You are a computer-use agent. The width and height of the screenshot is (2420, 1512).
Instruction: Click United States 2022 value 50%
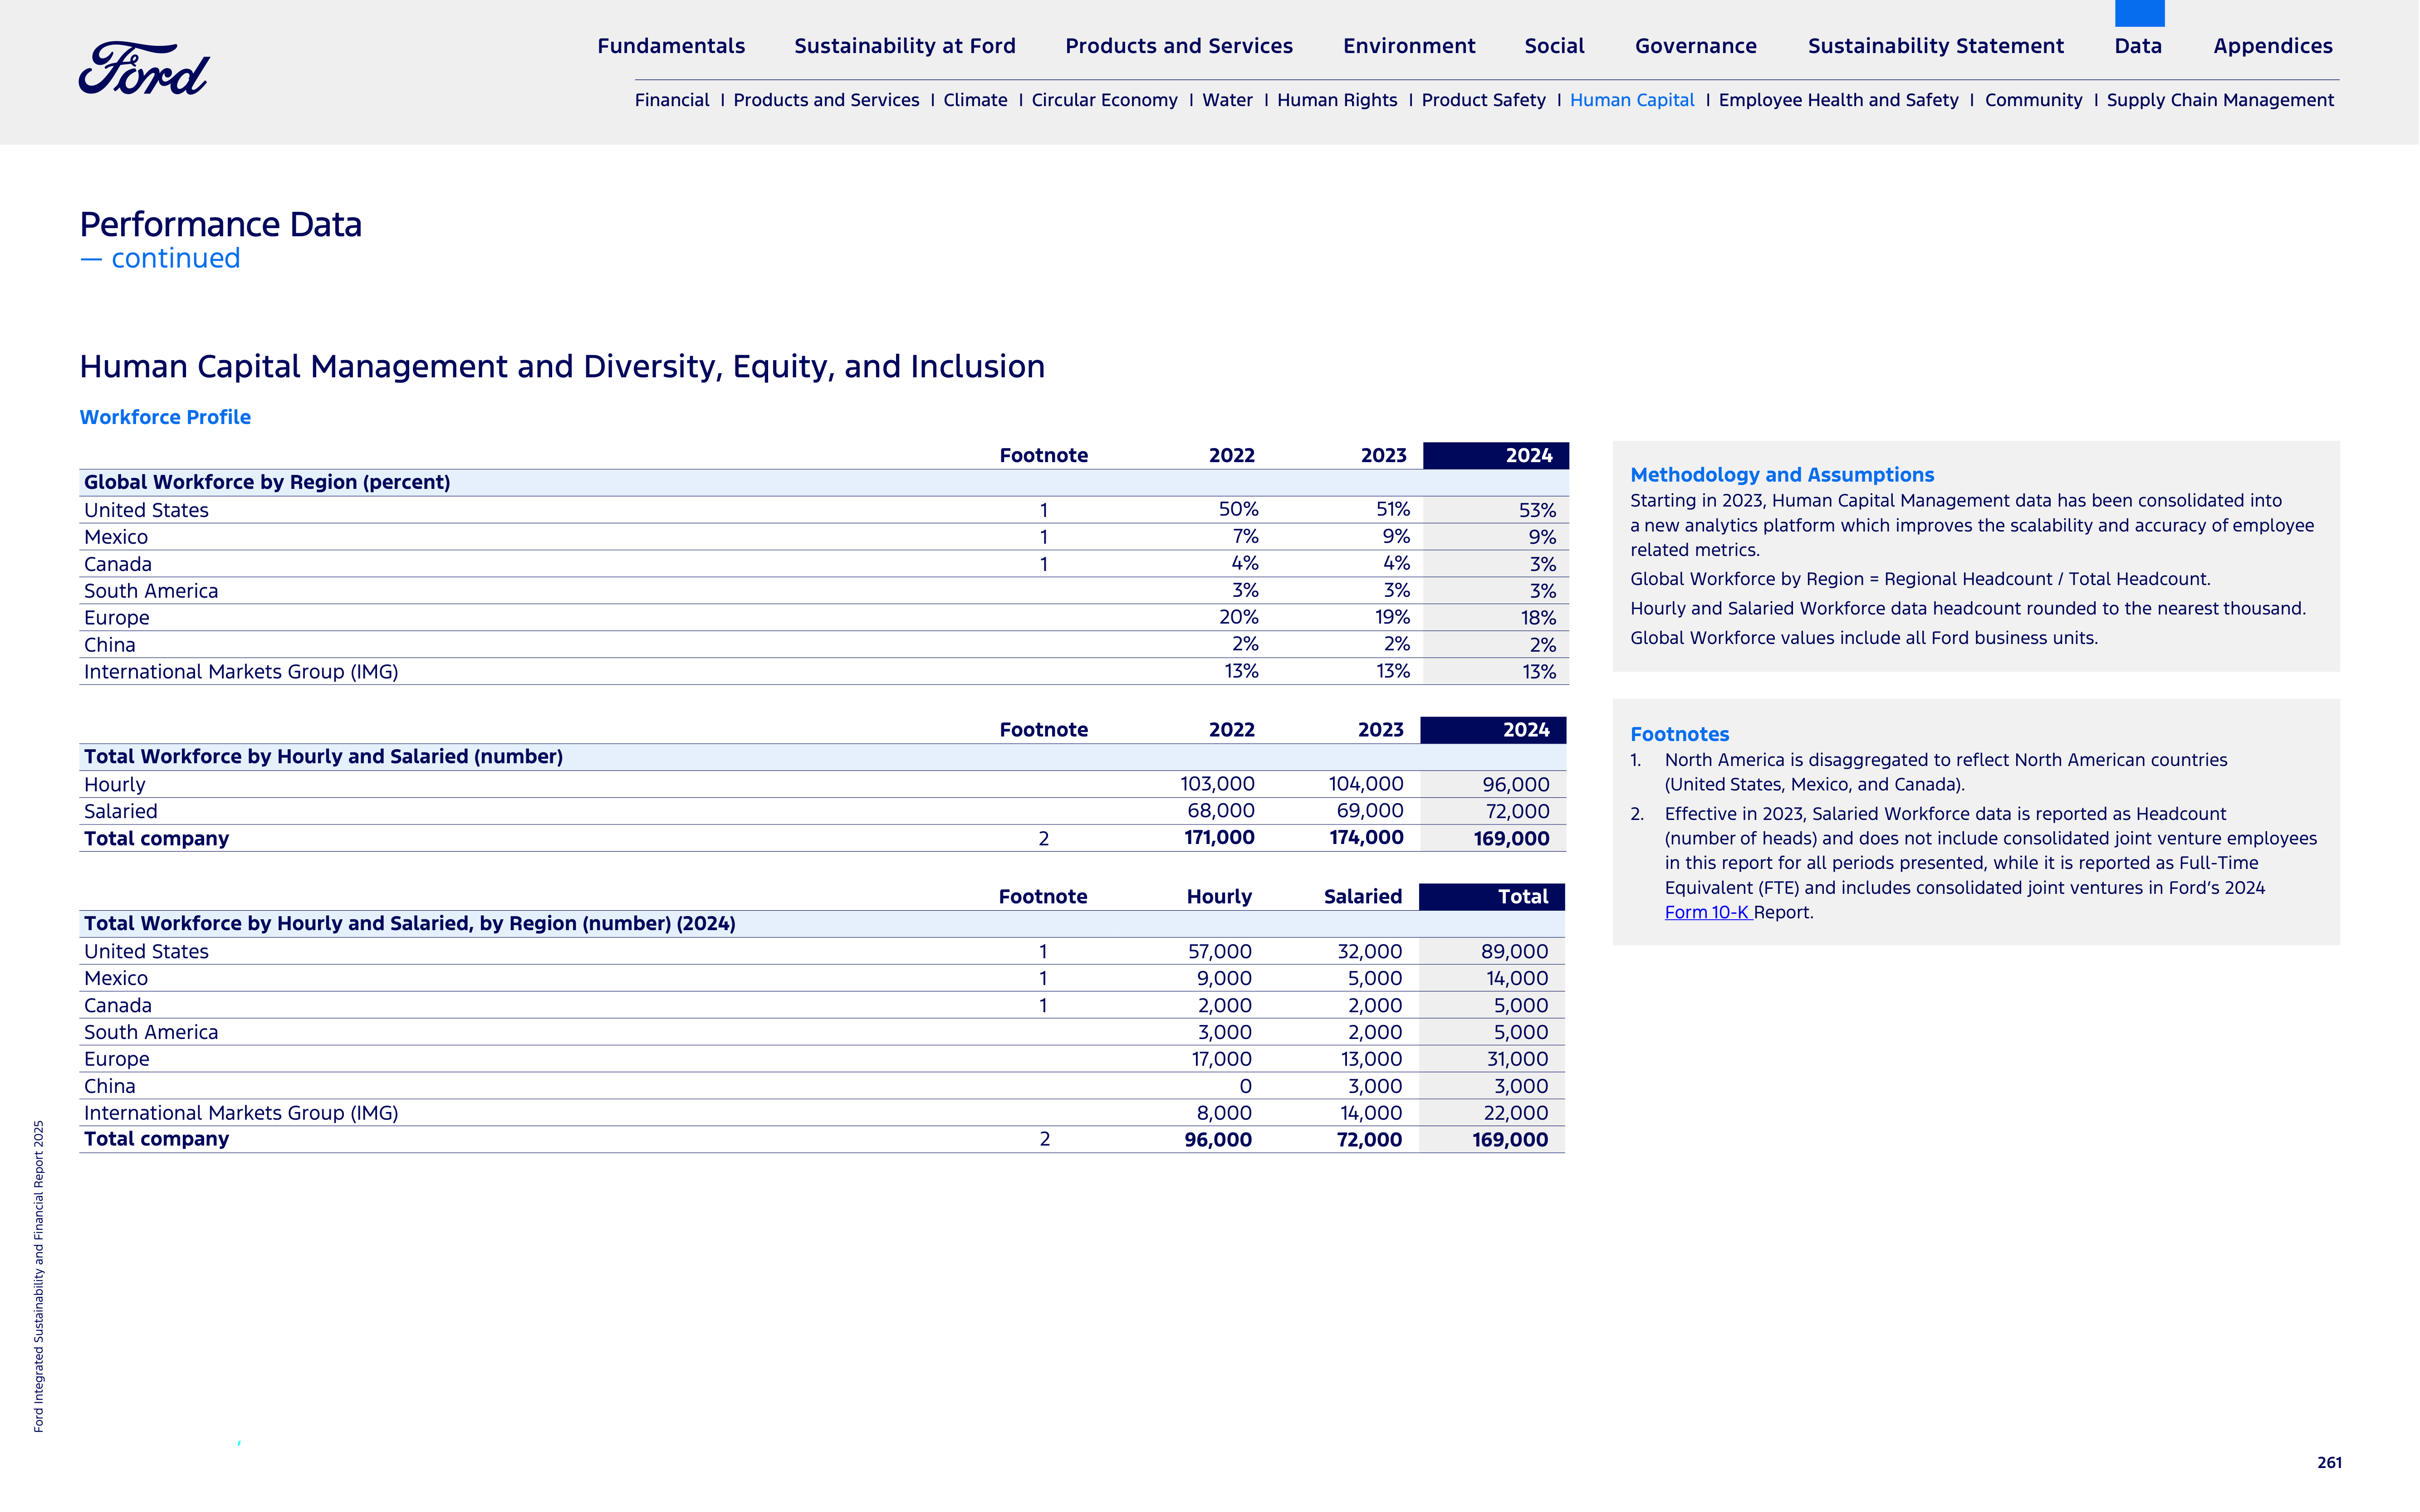[x=1239, y=510]
